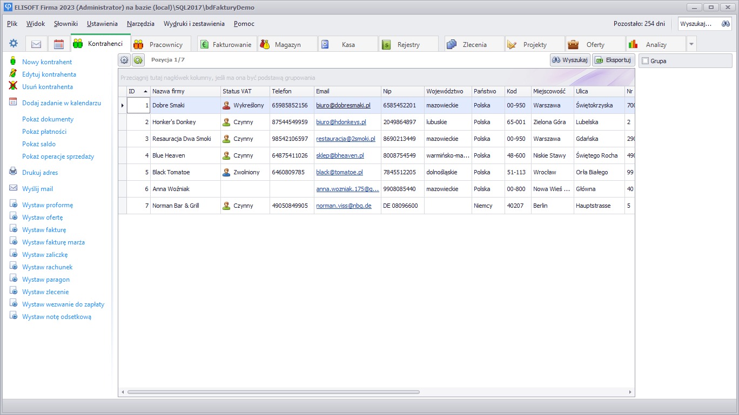
Task: Sort by the ID column header
Action: (x=138, y=91)
